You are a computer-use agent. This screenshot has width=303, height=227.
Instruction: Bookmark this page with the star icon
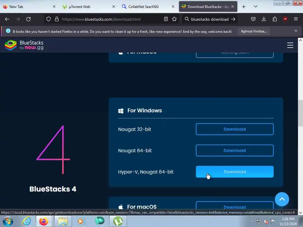coord(174,19)
